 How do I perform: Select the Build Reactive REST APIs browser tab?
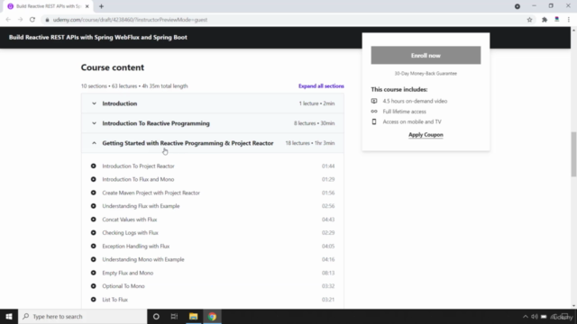(x=48, y=6)
